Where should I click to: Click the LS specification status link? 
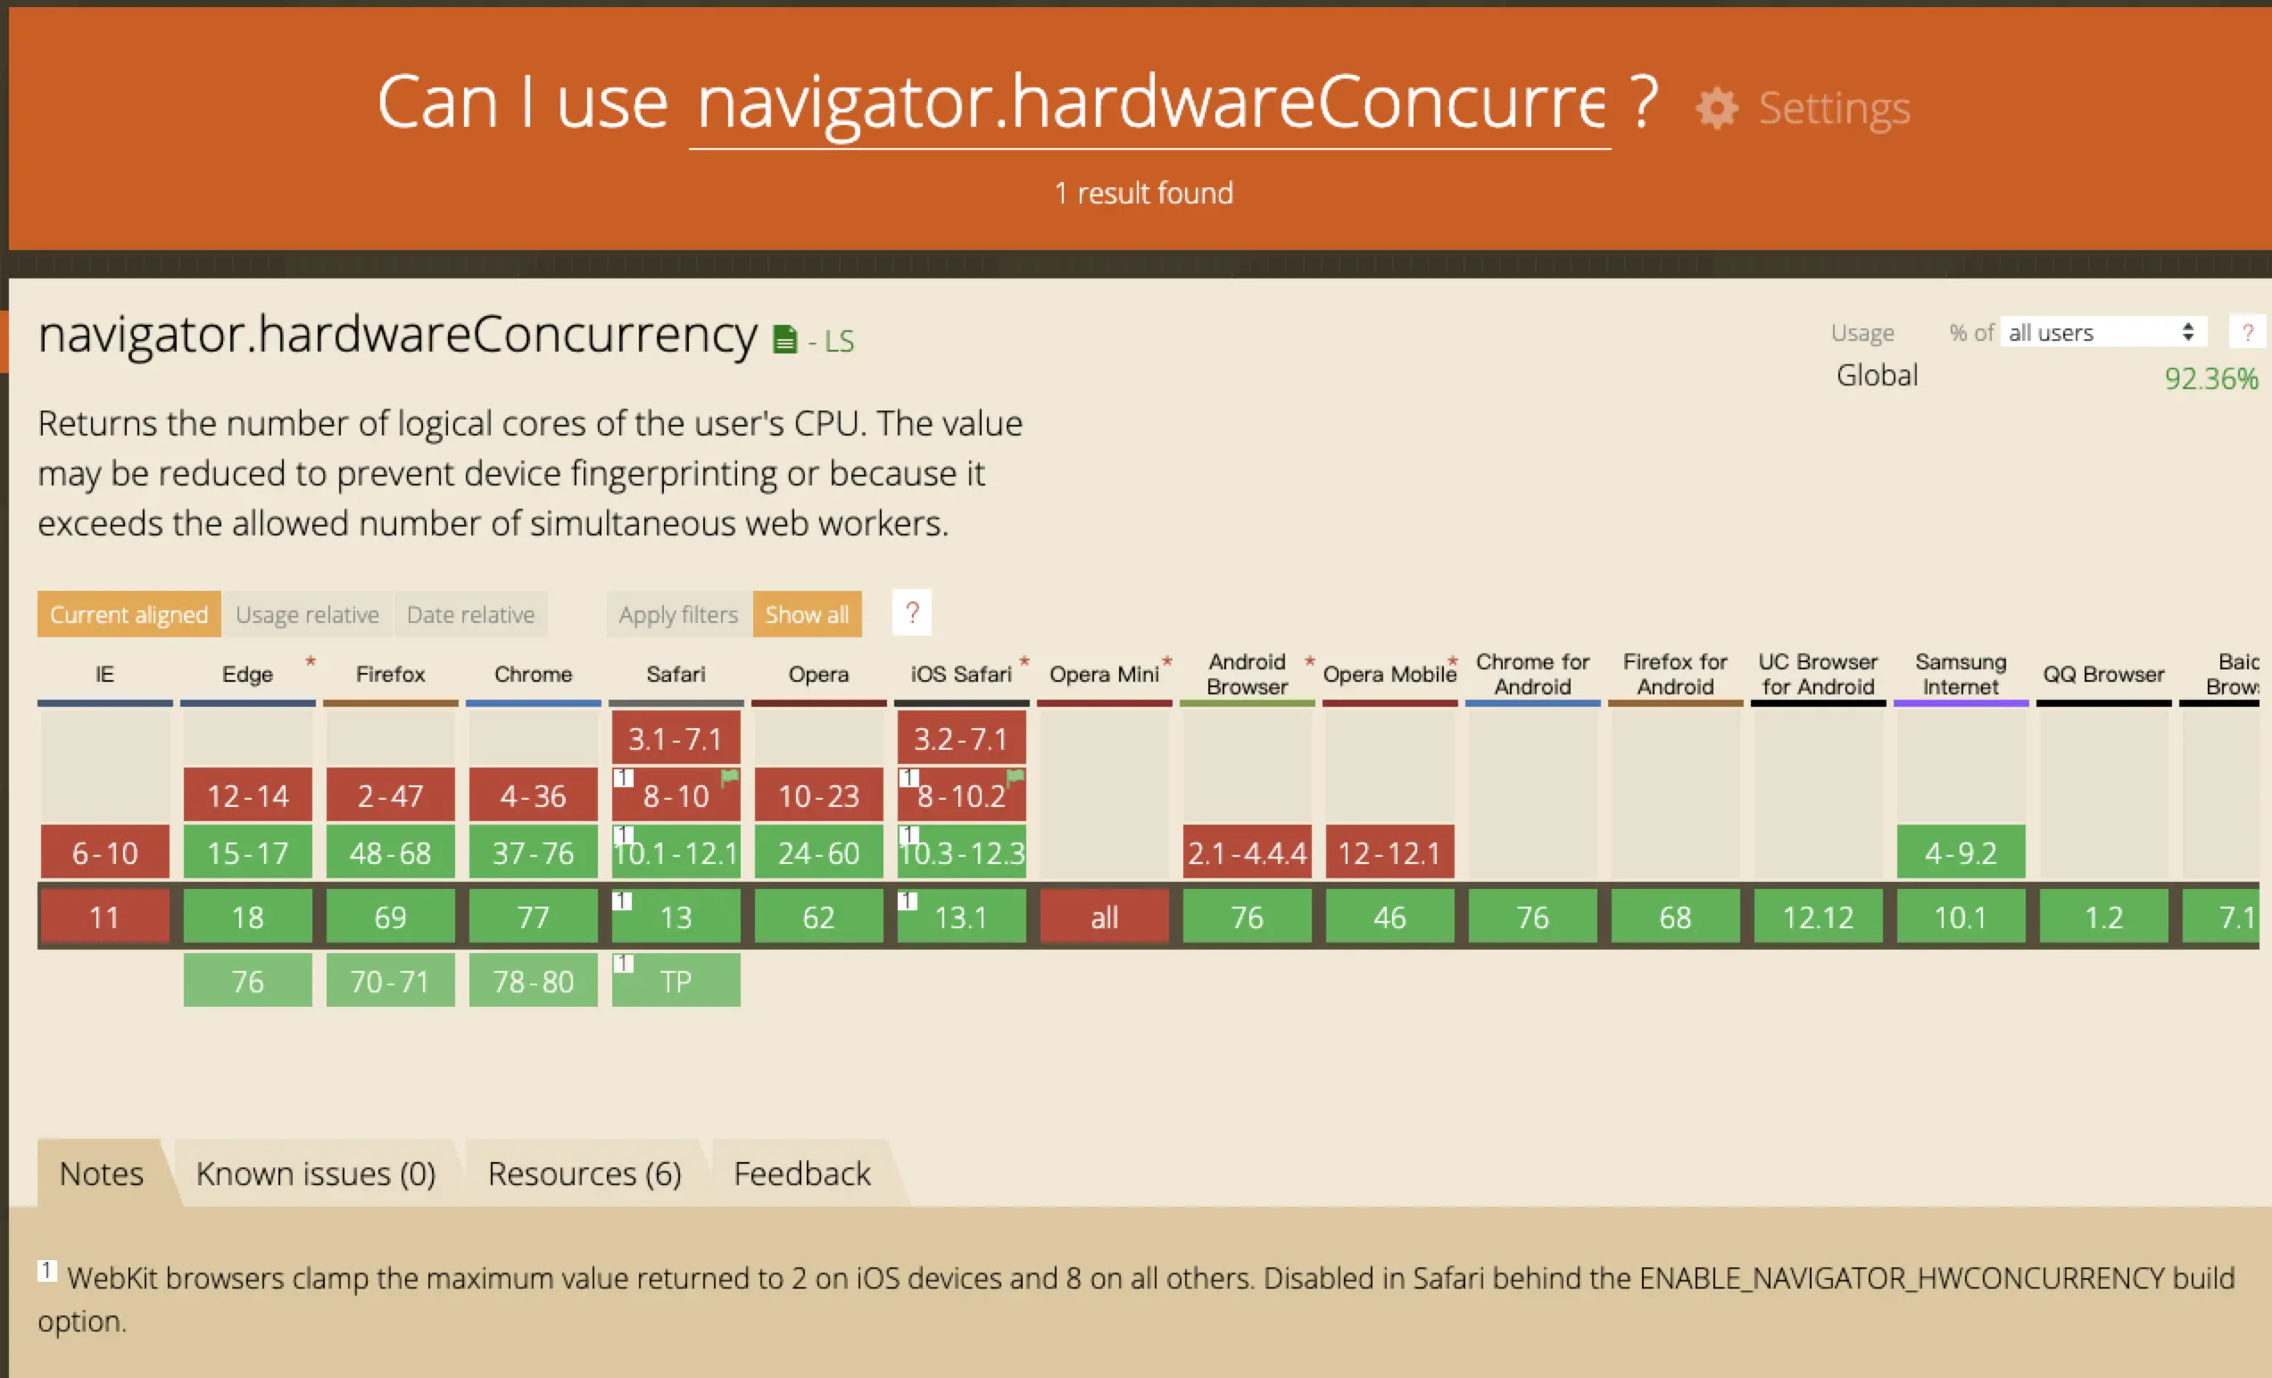838,341
